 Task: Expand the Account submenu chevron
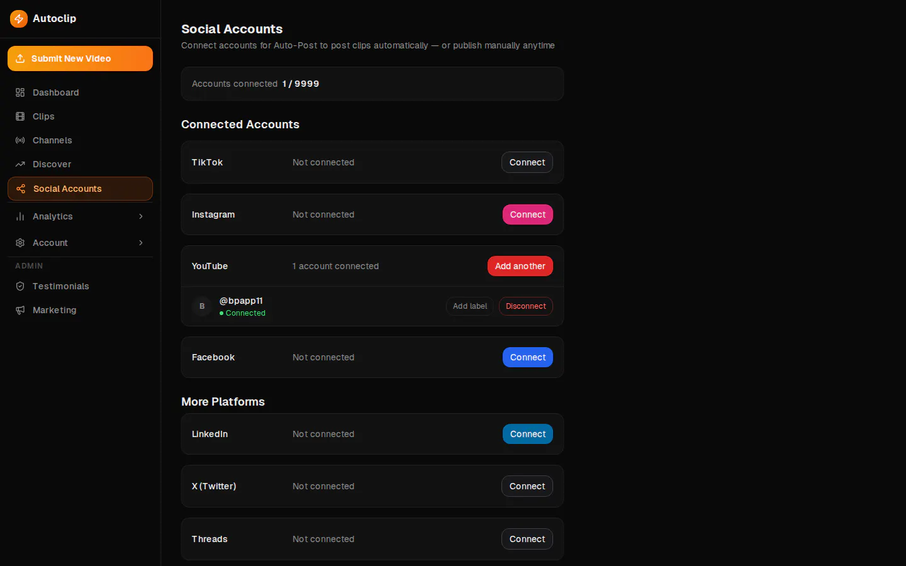(x=141, y=243)
